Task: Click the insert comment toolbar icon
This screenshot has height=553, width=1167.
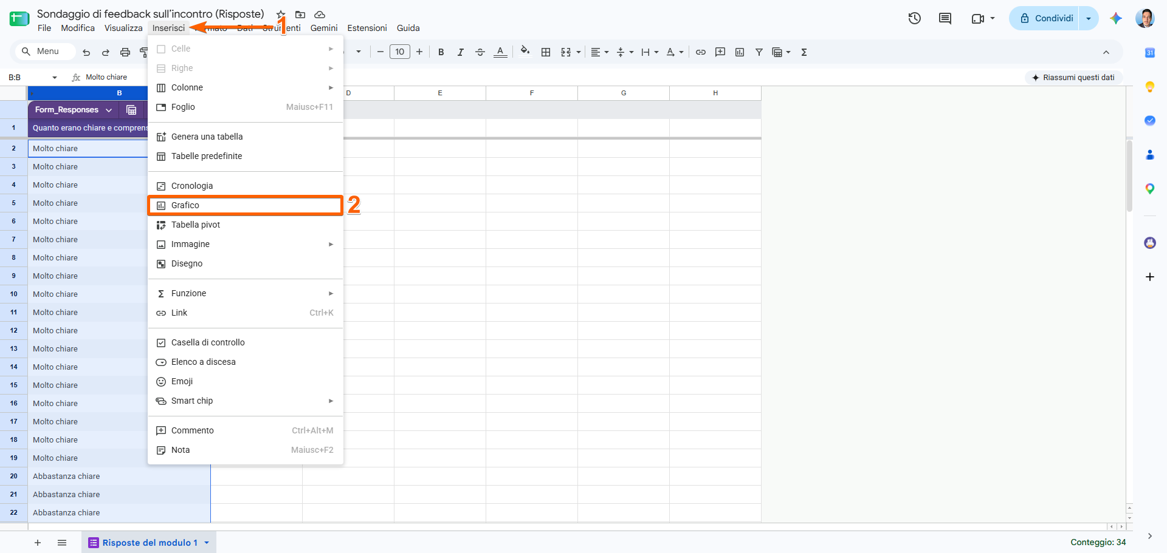Action: pyautogui.click(x=720, y=52)
